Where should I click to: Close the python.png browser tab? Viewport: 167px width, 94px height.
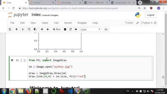point(80,3)
